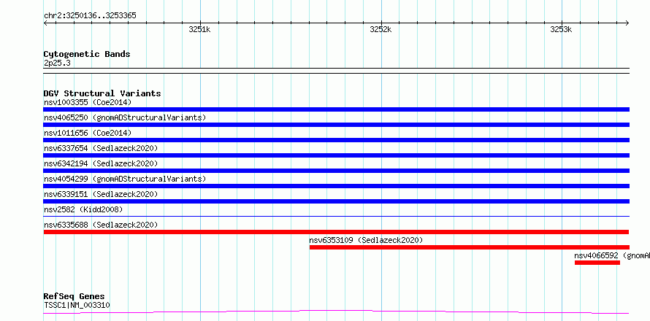Click the 3251k ruler label
Viewport: 650px width, 321px height.
(x=200, y=29)
